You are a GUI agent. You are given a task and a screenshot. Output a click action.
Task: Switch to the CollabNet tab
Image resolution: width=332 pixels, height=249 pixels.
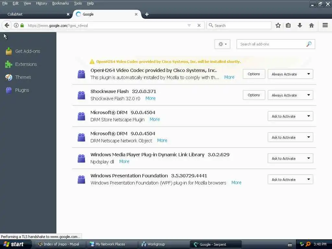click(36, 14)
